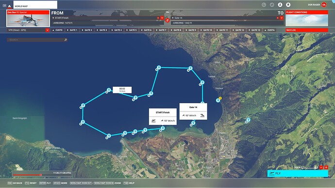The height and width of the screenshot is (188, 335).
Task: Click the DOR RAGER player avatar
Action: (x=324, y=5)
